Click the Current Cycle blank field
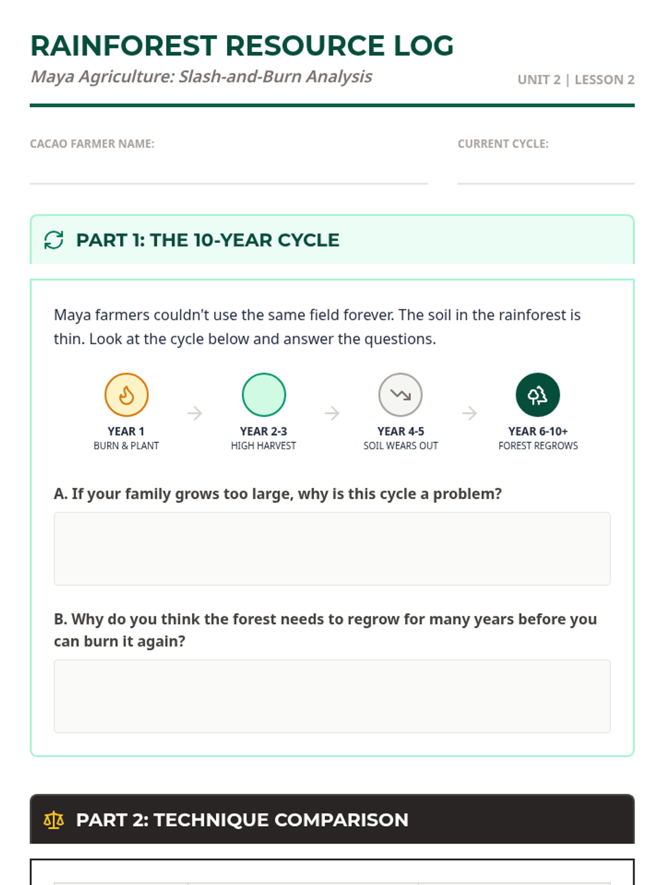 tap(546, 173)
